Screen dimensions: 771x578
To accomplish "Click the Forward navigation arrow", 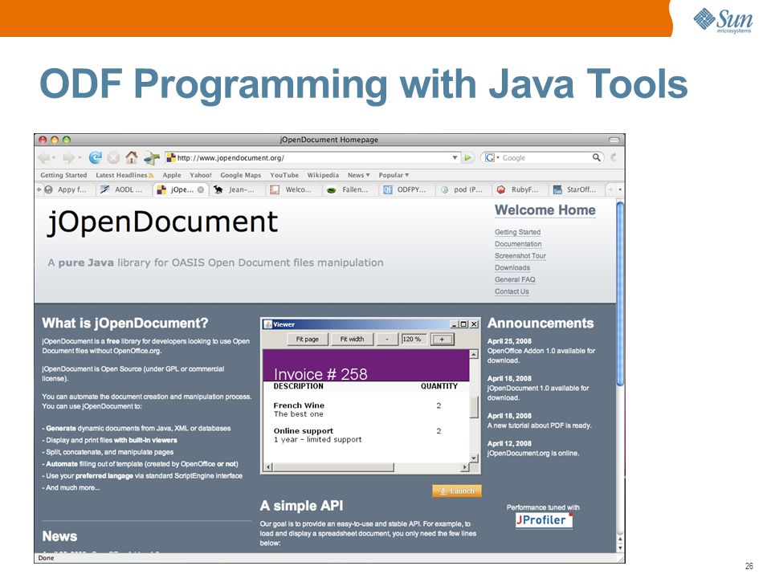I will click(x=69, y=158).
